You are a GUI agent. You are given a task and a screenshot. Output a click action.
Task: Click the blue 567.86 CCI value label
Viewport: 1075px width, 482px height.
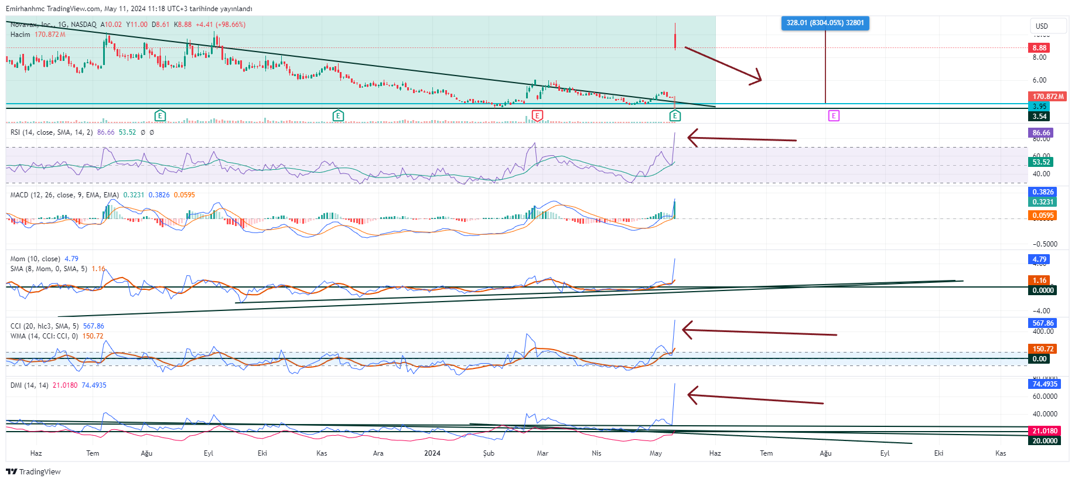click(x=1043, y=323)
